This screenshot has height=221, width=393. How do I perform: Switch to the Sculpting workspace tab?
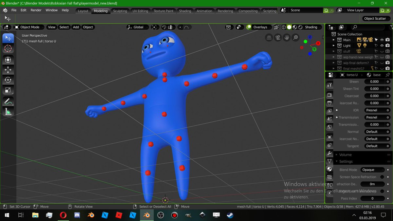point(120,11)
